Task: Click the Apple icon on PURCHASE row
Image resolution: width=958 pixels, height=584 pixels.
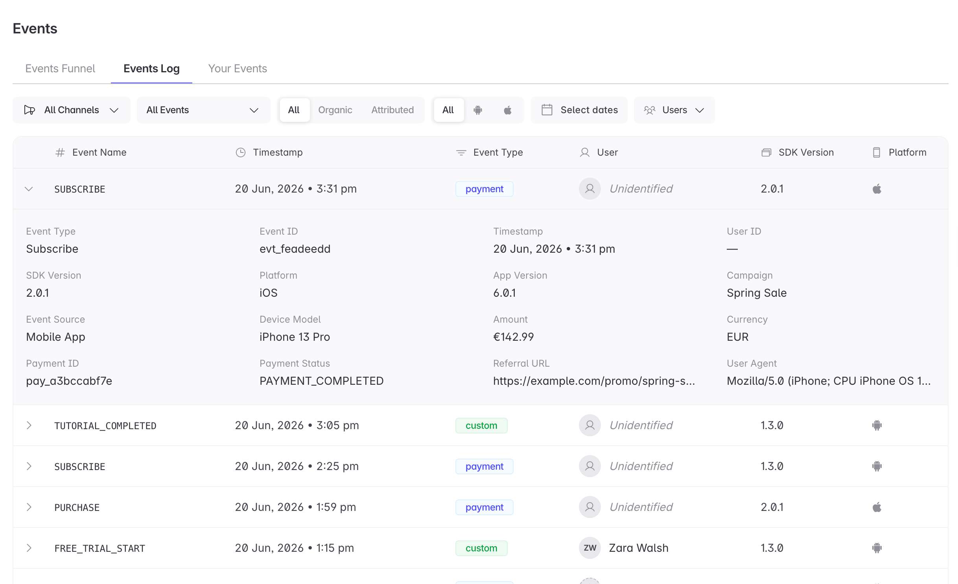Action: point(877,507)
